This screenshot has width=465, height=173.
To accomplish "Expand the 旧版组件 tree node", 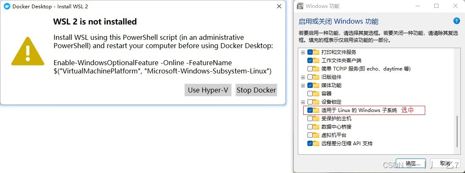I will 303,77.
